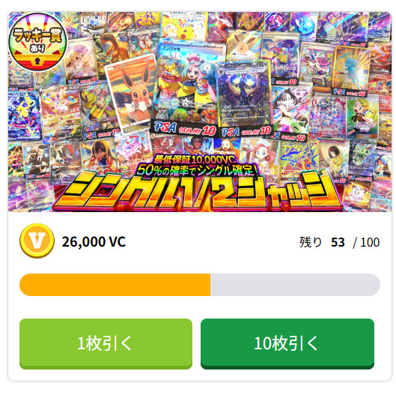Click the gold V coin icon
396x401 pixels.
click(x=37, y=241)
